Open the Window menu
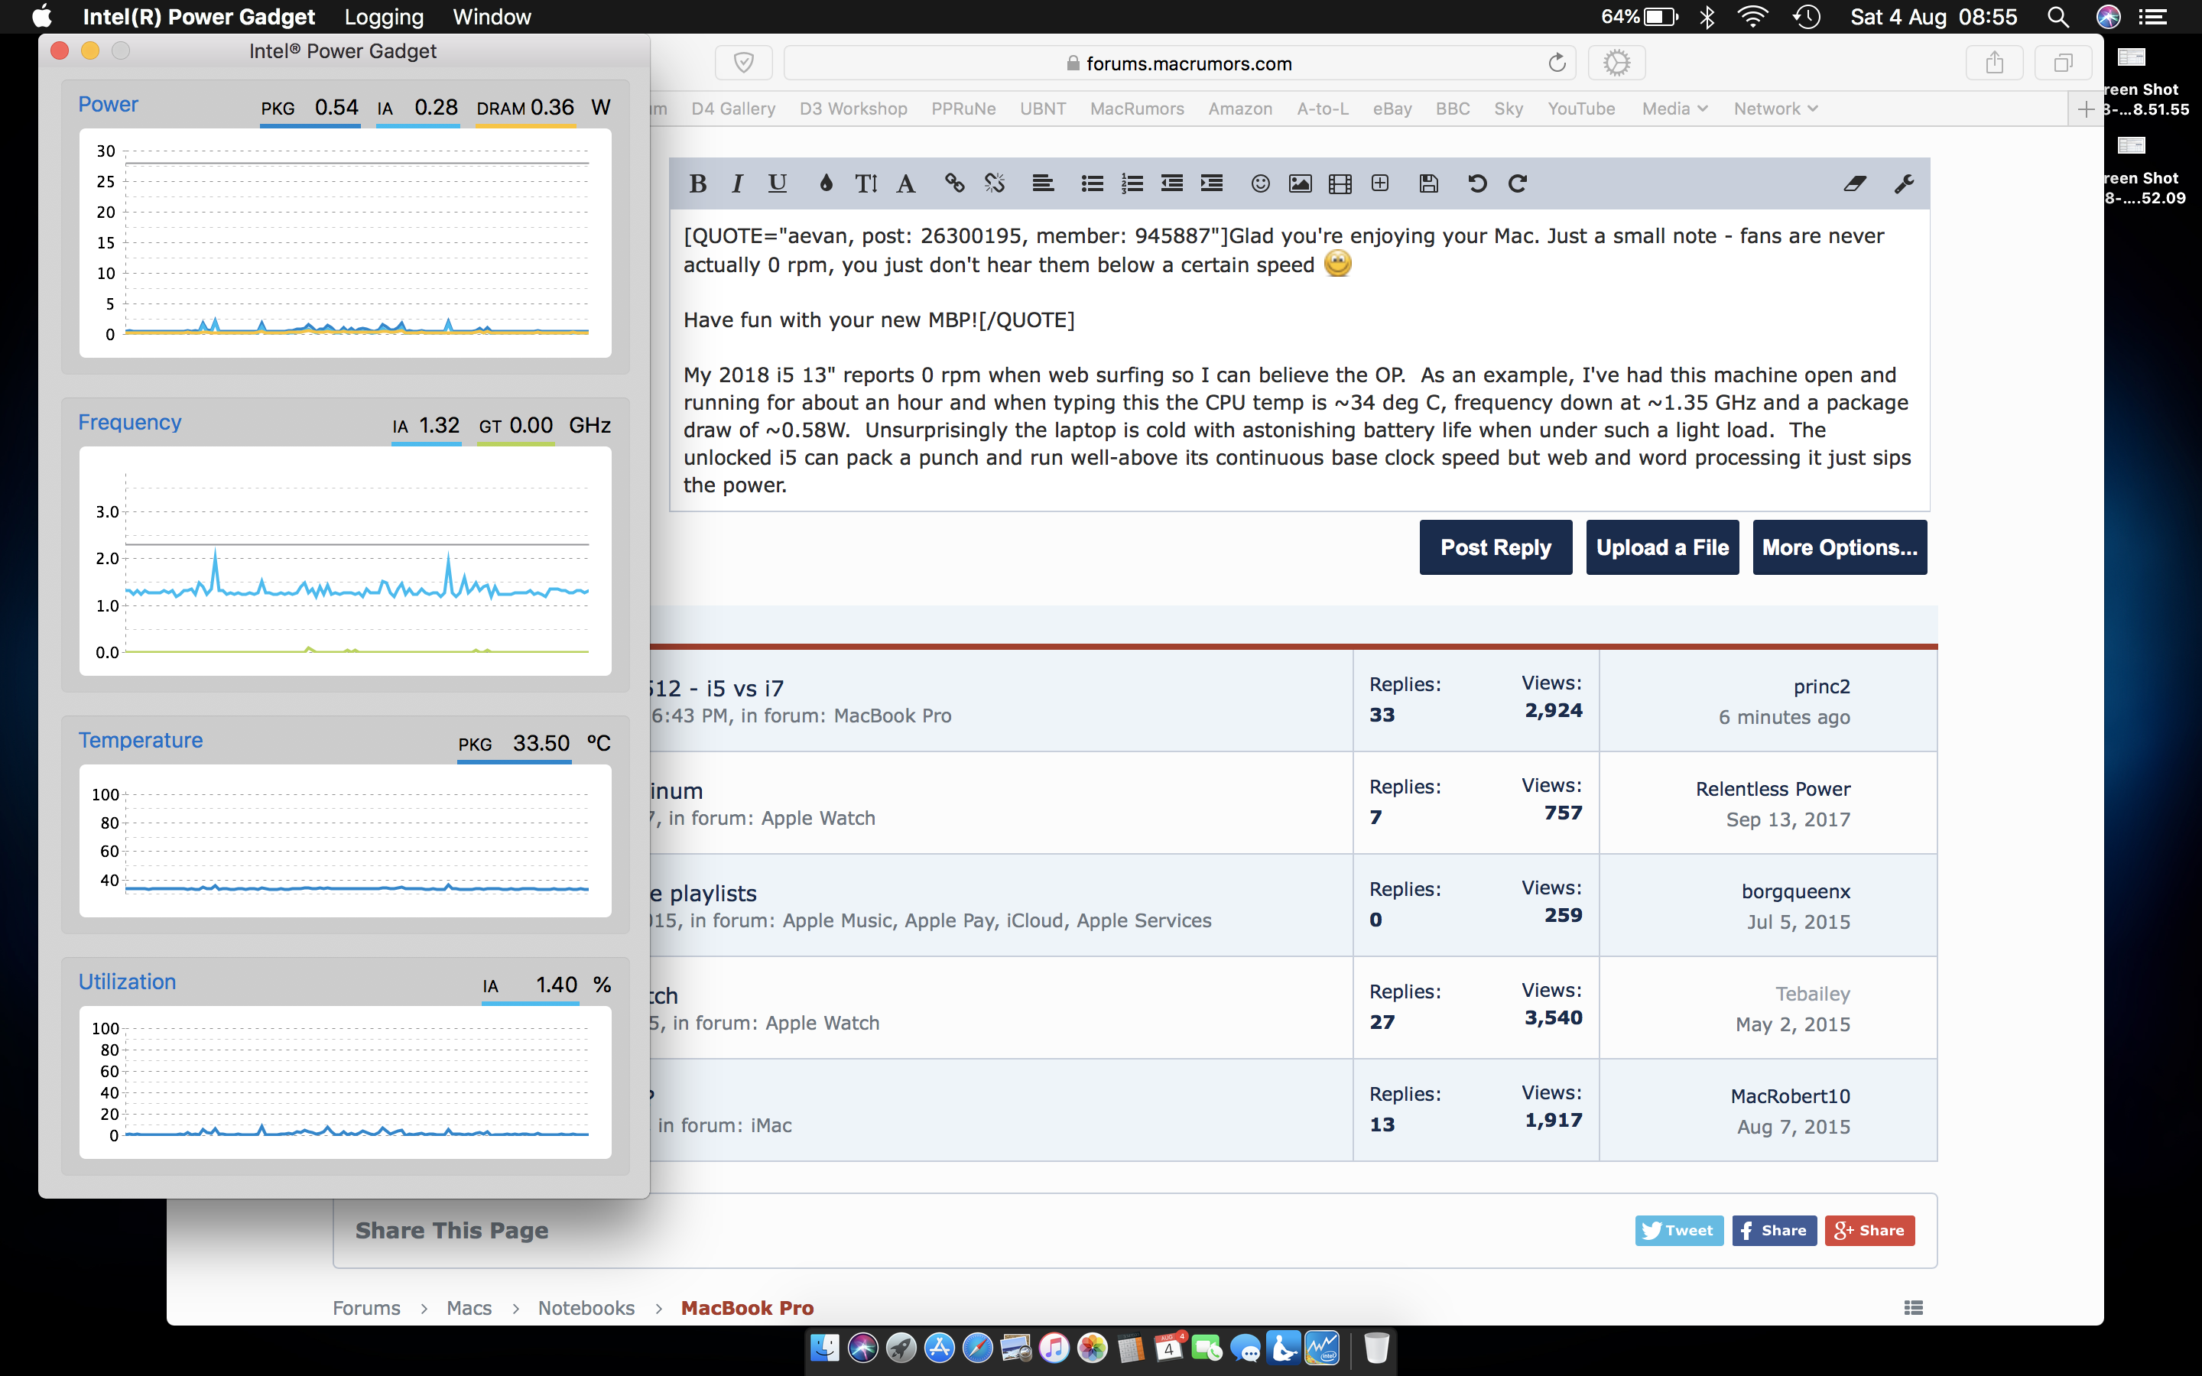The height and width of the screenshot is (1376, 2202). [492, 18]
